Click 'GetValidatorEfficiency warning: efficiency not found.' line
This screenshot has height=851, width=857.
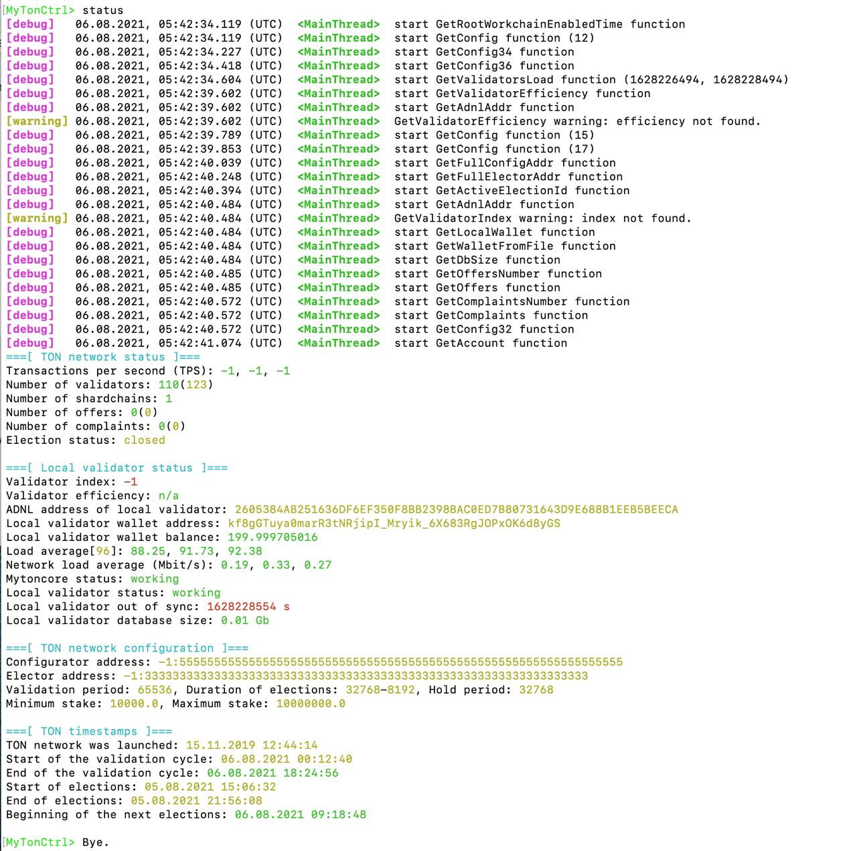click(577, 121)
